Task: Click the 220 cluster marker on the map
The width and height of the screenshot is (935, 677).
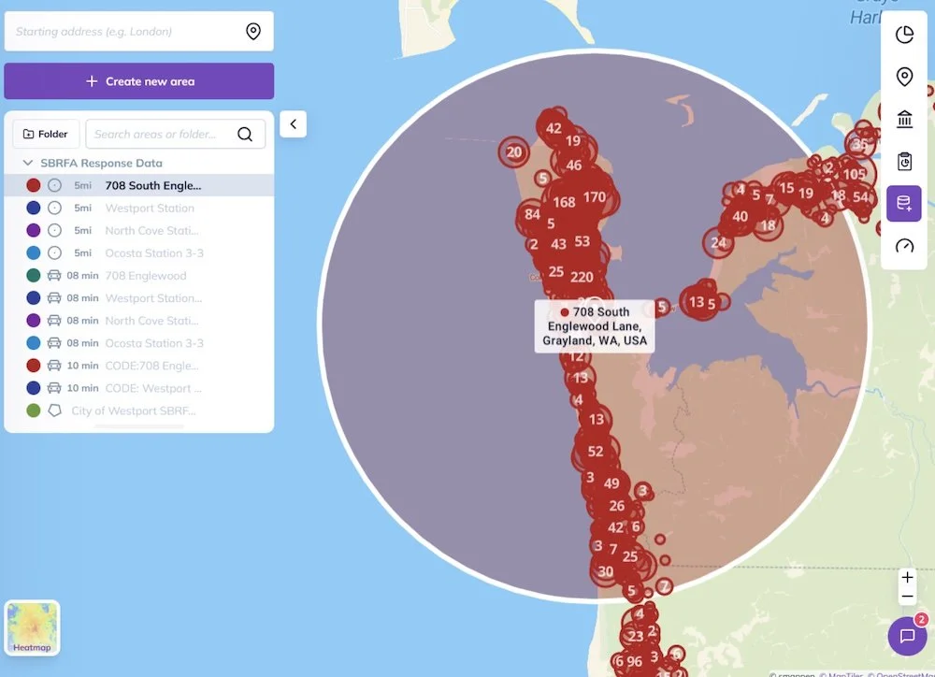Action: pos(582,277)
